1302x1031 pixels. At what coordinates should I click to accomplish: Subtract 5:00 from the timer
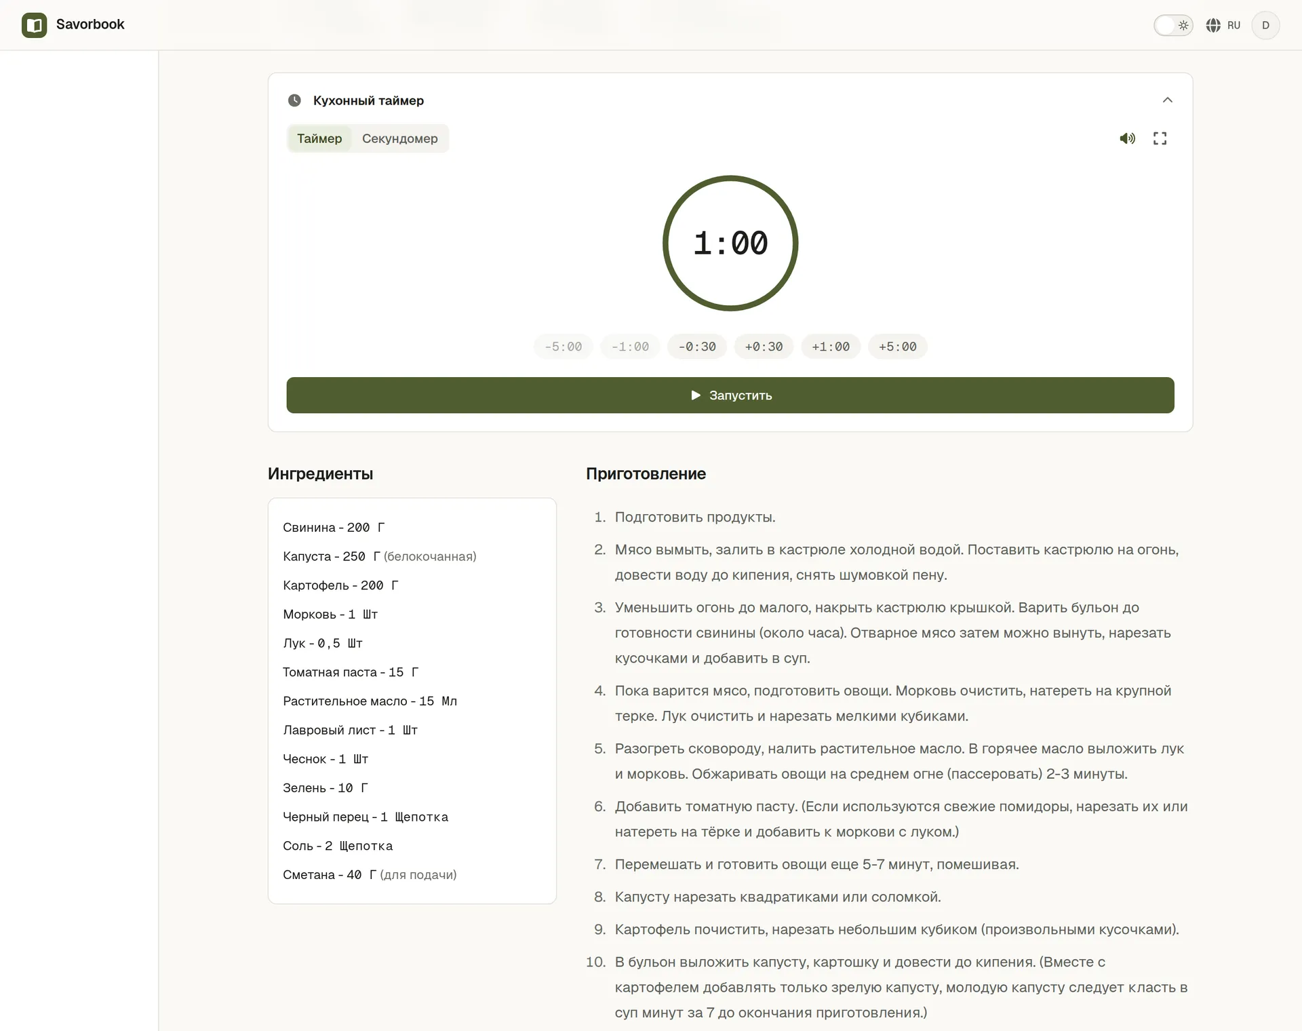(x=563, y=347)
